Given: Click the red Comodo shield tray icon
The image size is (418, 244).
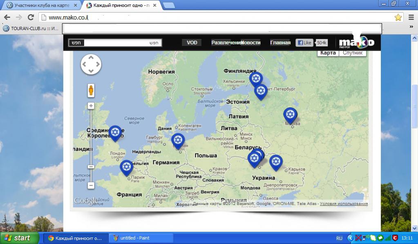Looking at the screenshot, I should coord(395,238).
